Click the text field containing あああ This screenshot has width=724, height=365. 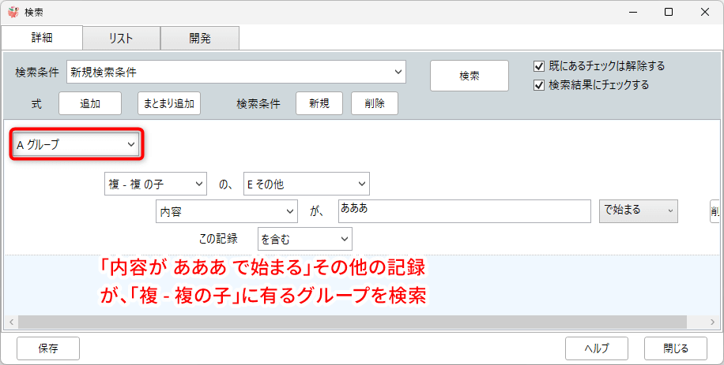[464, 211]
